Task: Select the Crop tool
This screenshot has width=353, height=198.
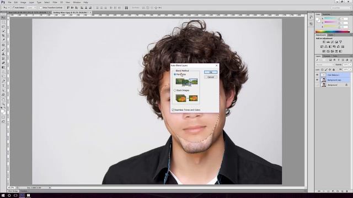Action: coord(3,35)
